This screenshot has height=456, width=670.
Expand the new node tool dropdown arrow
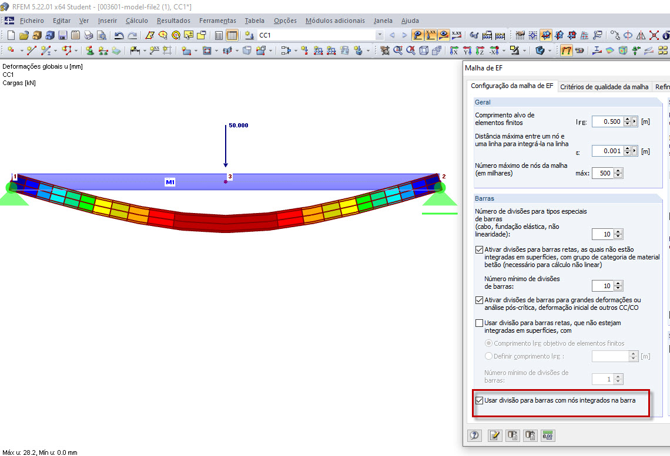21,51
